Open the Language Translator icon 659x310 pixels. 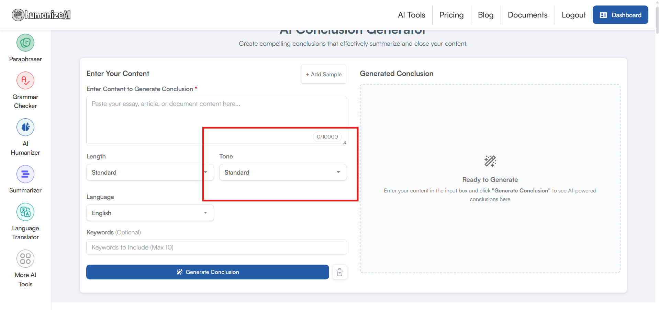tap(25, 212)
